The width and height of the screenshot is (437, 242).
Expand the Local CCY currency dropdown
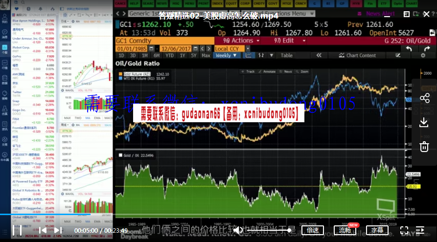click(x=248, y=49)
